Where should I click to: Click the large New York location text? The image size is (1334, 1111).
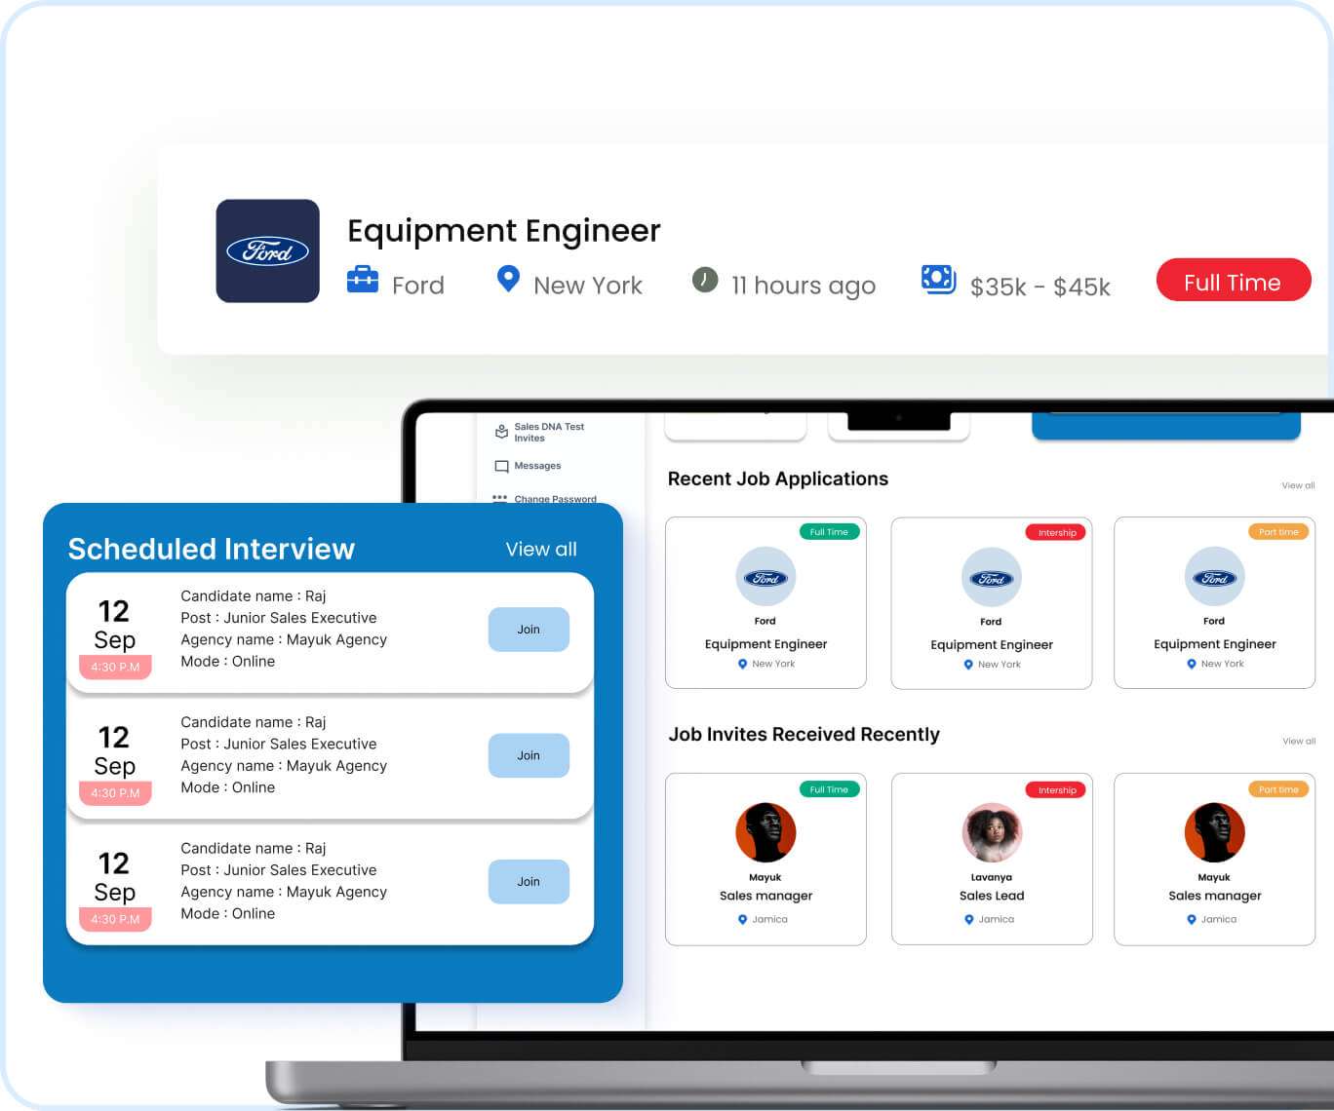(588, 286)
